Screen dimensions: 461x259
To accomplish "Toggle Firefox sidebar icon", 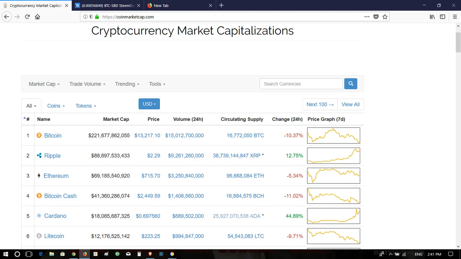I will (443, 17).
